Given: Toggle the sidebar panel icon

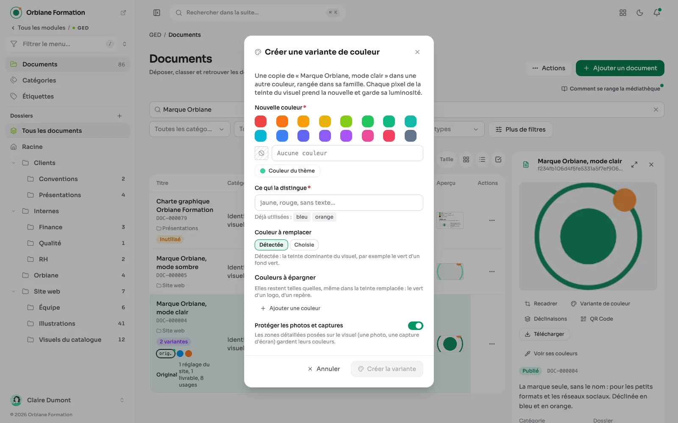Looking at the screenshot, I should pyautogui.click(x=157, y=13).
